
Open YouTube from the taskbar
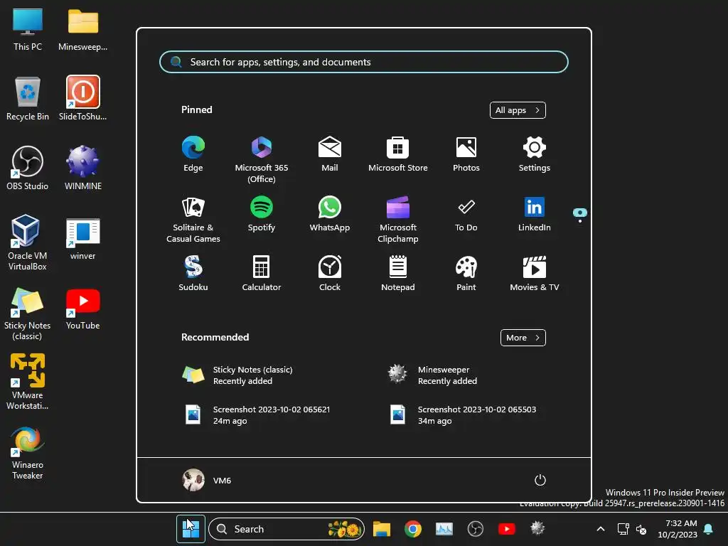506,529
